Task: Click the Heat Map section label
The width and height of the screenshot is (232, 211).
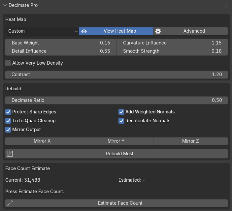Action: pos(16,19)
